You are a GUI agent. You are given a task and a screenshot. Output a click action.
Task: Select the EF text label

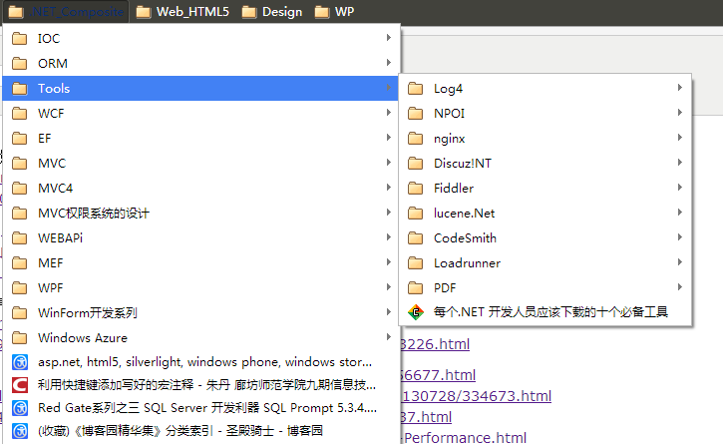point(44,139)
